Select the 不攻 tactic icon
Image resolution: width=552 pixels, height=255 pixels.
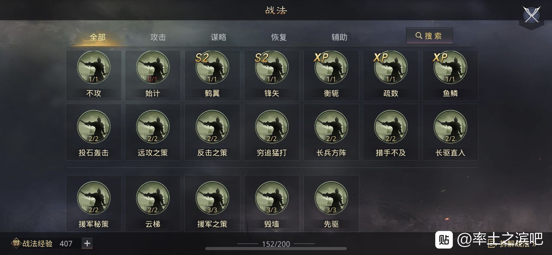pyautogui.click(x=94, y=67)
